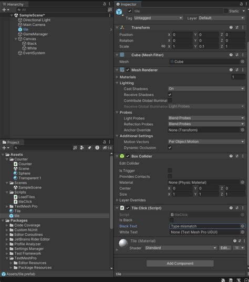Toggle hidden packages visibility count icon
The height and width of the screenshot is (282, 249).
(x=107, y=148)
